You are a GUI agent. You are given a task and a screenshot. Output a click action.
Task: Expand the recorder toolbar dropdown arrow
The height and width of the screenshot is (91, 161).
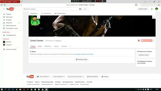72,1
